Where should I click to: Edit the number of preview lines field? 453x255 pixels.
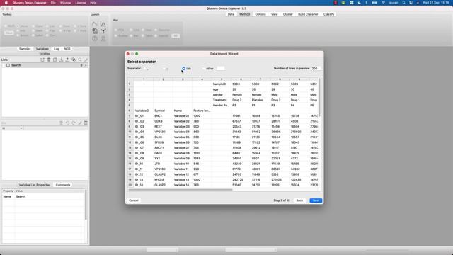(316, 69)
